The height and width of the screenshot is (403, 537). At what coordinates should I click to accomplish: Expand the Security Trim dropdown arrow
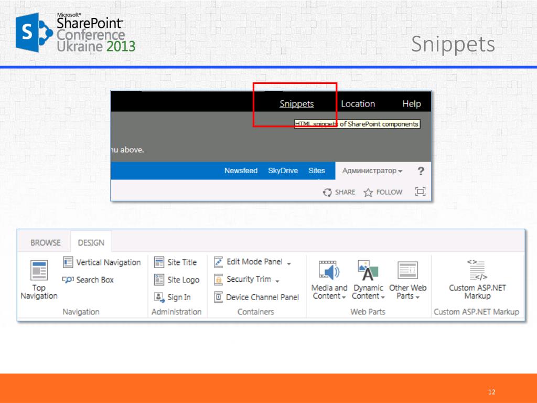277,281
